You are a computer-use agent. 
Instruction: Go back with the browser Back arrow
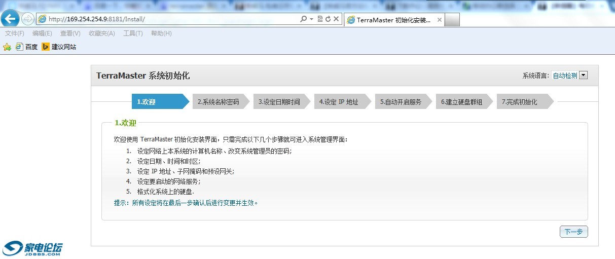point(10,19)
